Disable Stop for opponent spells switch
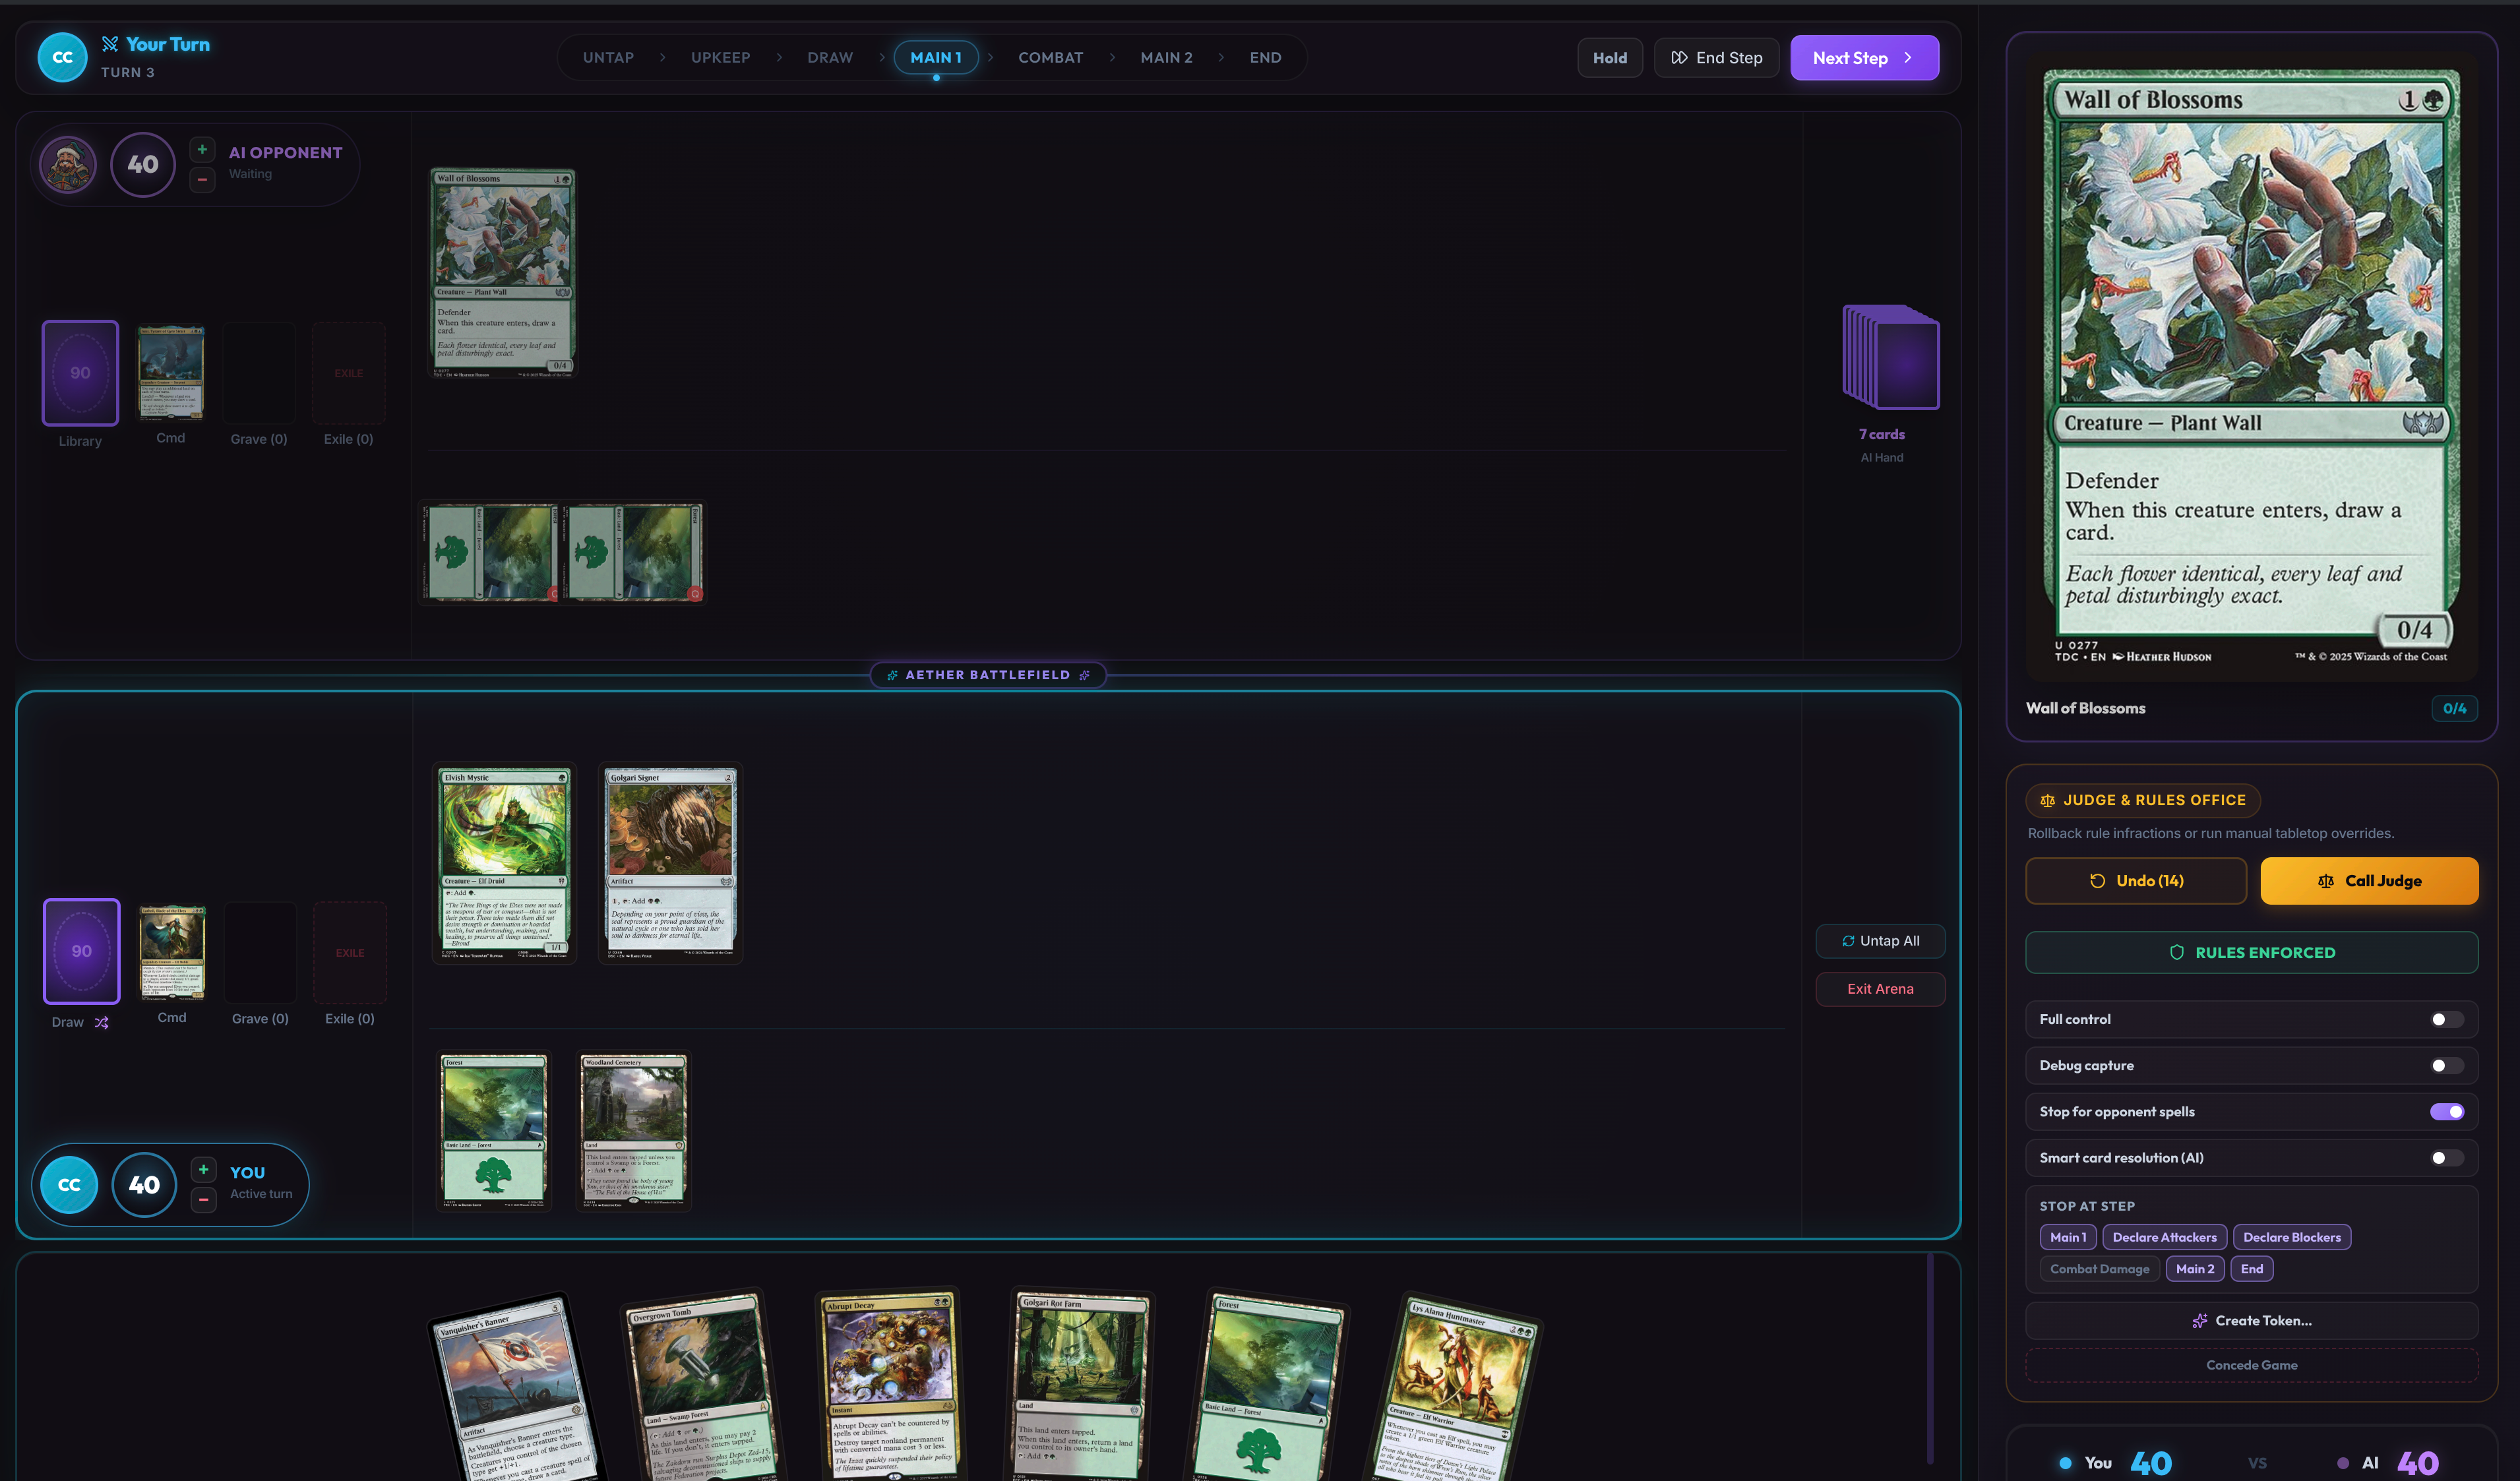2520x1481 pixels. tap(2446, 1112)
